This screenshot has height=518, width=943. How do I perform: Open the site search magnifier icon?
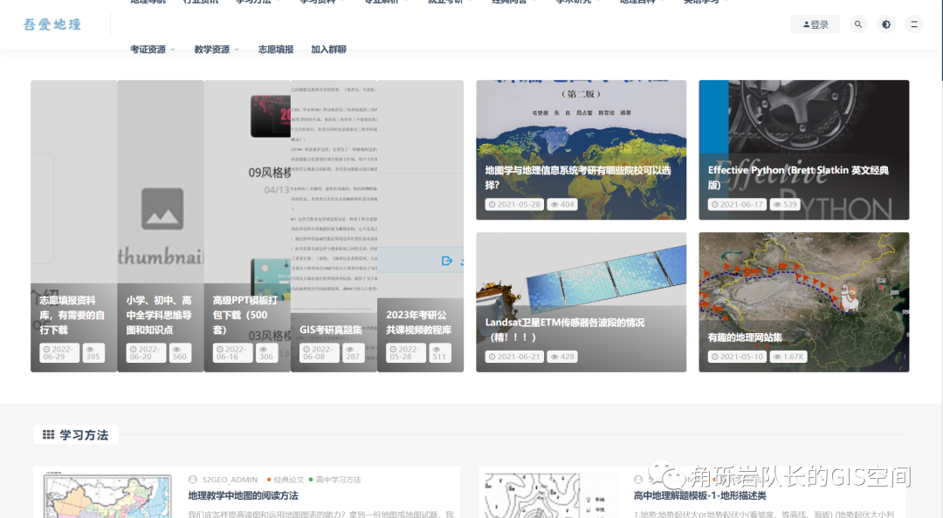point(858,24)
